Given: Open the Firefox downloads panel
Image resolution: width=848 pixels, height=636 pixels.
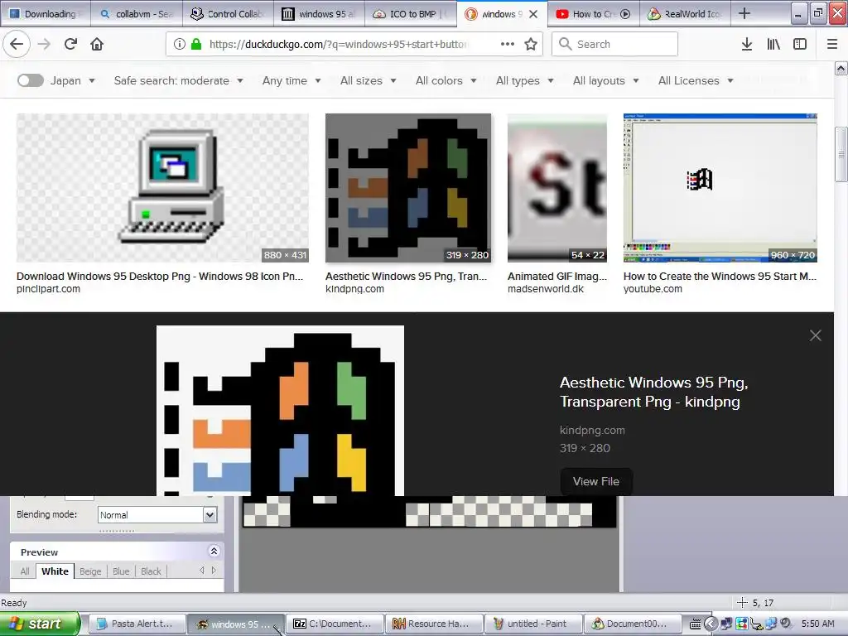Looking at the screenshot, I should point(747,44).
